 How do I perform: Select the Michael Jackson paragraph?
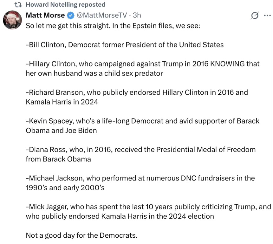click(x=140, y=183)
